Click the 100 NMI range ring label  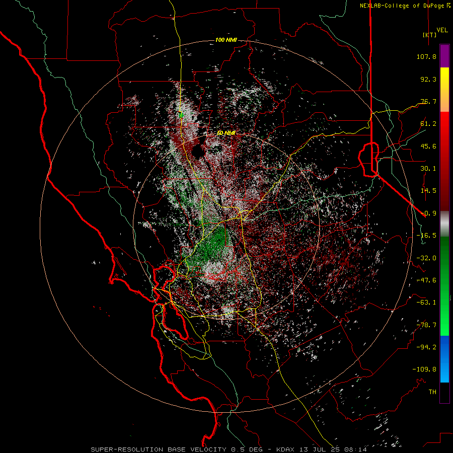tap(226, 40)
